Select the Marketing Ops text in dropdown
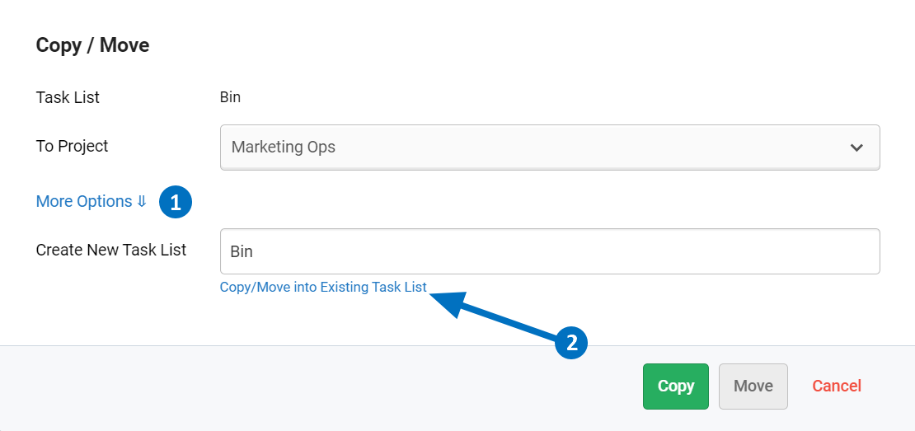915x431 pixels. [283, 148]
